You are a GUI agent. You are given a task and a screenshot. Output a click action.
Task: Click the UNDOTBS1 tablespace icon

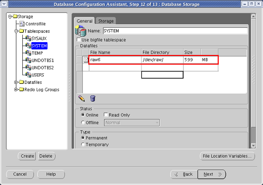tap(28, 60)
